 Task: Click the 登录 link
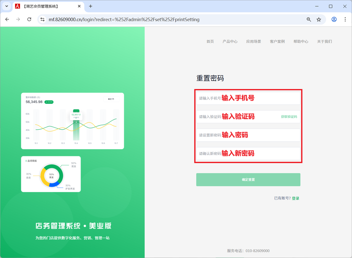[296, 198]
